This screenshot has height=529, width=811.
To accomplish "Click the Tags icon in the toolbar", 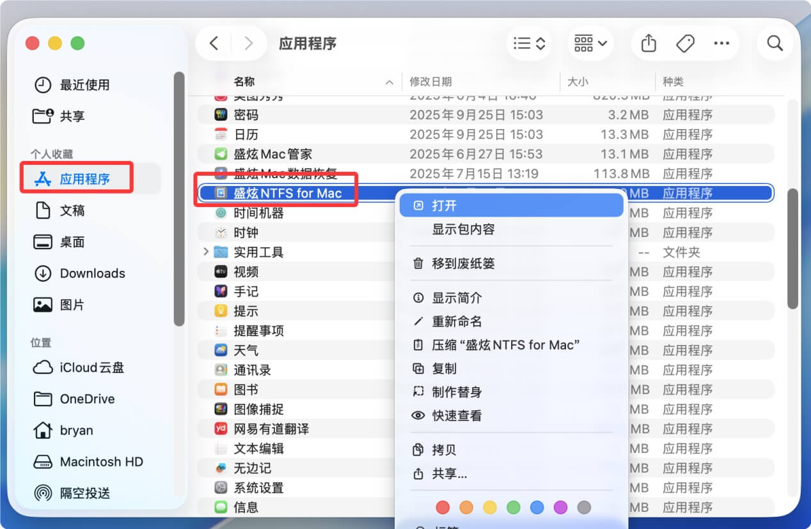I will point(684,43).
